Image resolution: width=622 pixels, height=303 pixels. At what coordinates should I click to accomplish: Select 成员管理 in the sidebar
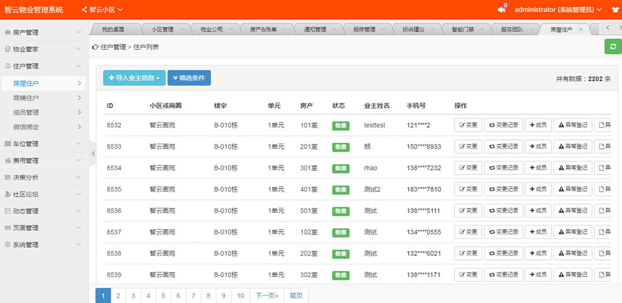tap(43, 112)
